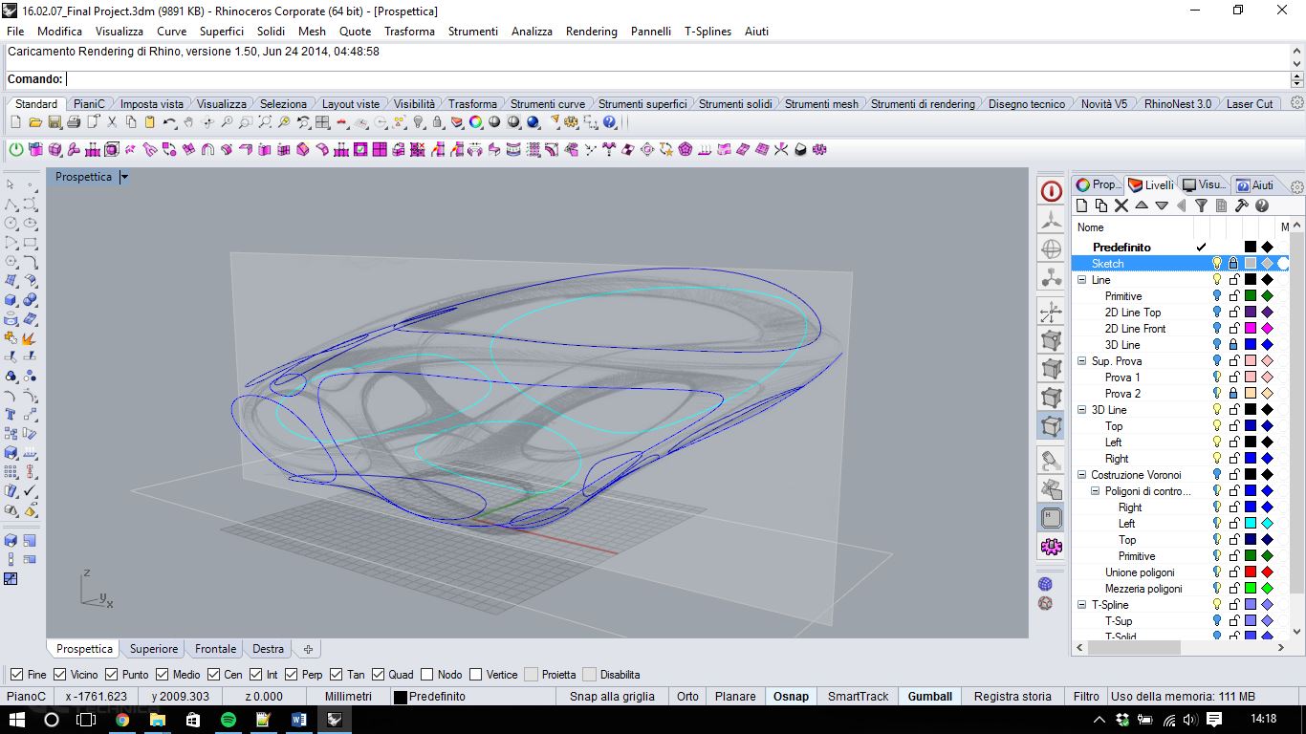Viewport: 1306px width, 734px height.
Task: Open layer tools via hammer icon
Action: pyautogui.click(x=1242, y=205)
